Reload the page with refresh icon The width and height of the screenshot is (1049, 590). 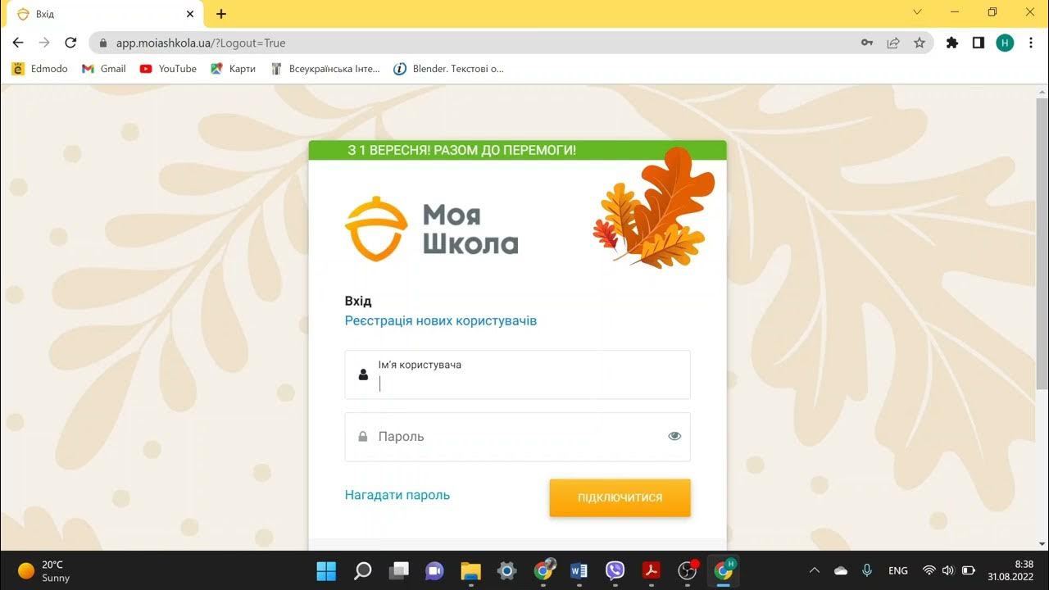pos(70,43)
